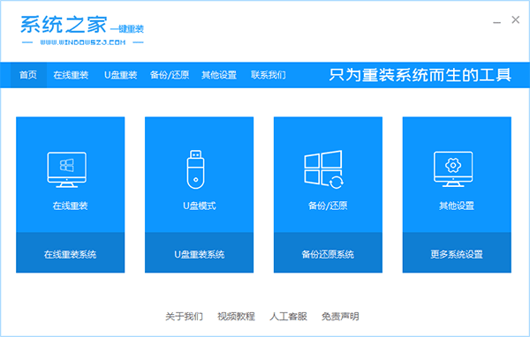This screenshot has width=530, height=337.
Task: Click the 其他设置 label under gear monitor
Action: click(457, 206)
